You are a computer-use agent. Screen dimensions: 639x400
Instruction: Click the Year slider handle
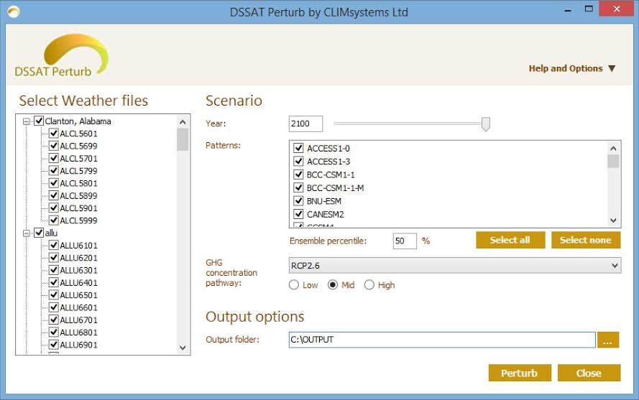[x=485, y=124]
